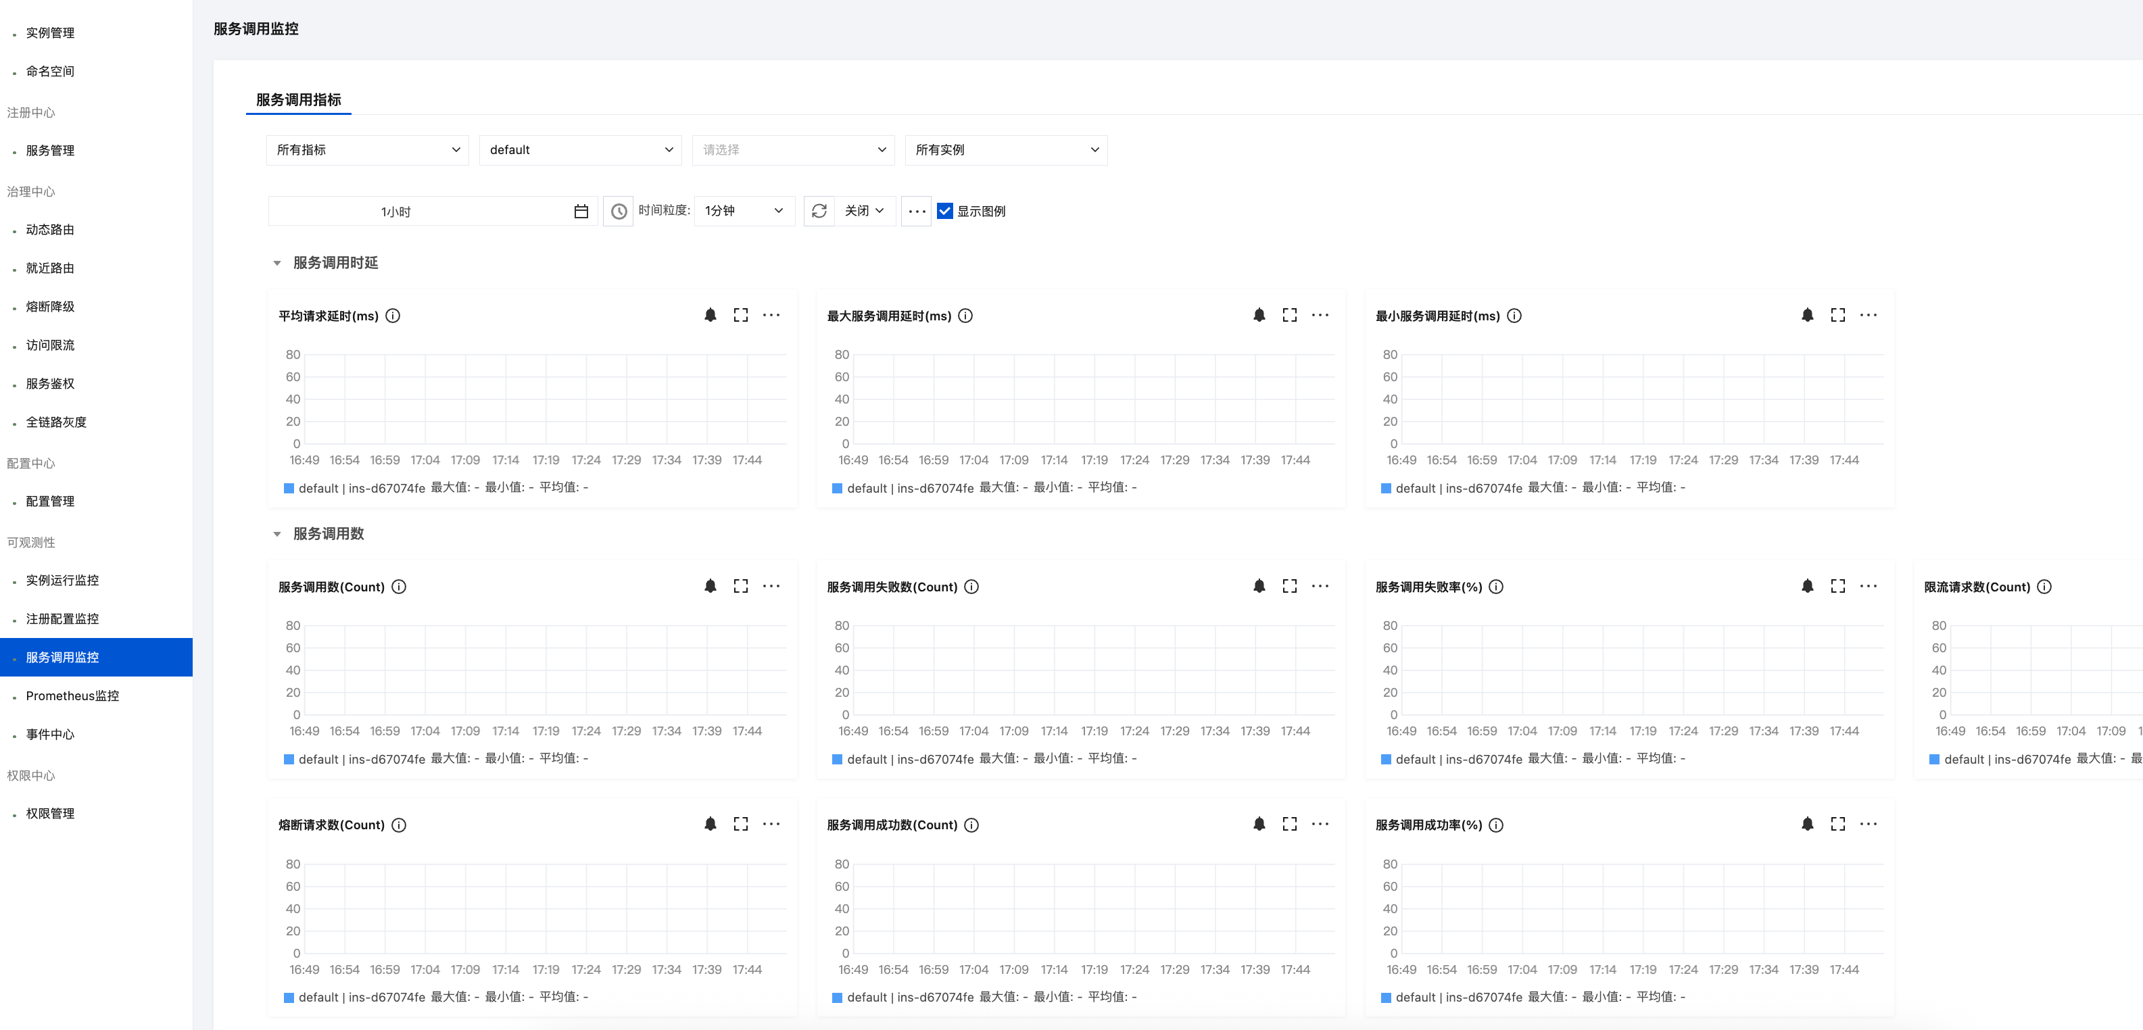Select the 服务调用指标 tab
The image size is (2143, 1030).
coord(298,100)
